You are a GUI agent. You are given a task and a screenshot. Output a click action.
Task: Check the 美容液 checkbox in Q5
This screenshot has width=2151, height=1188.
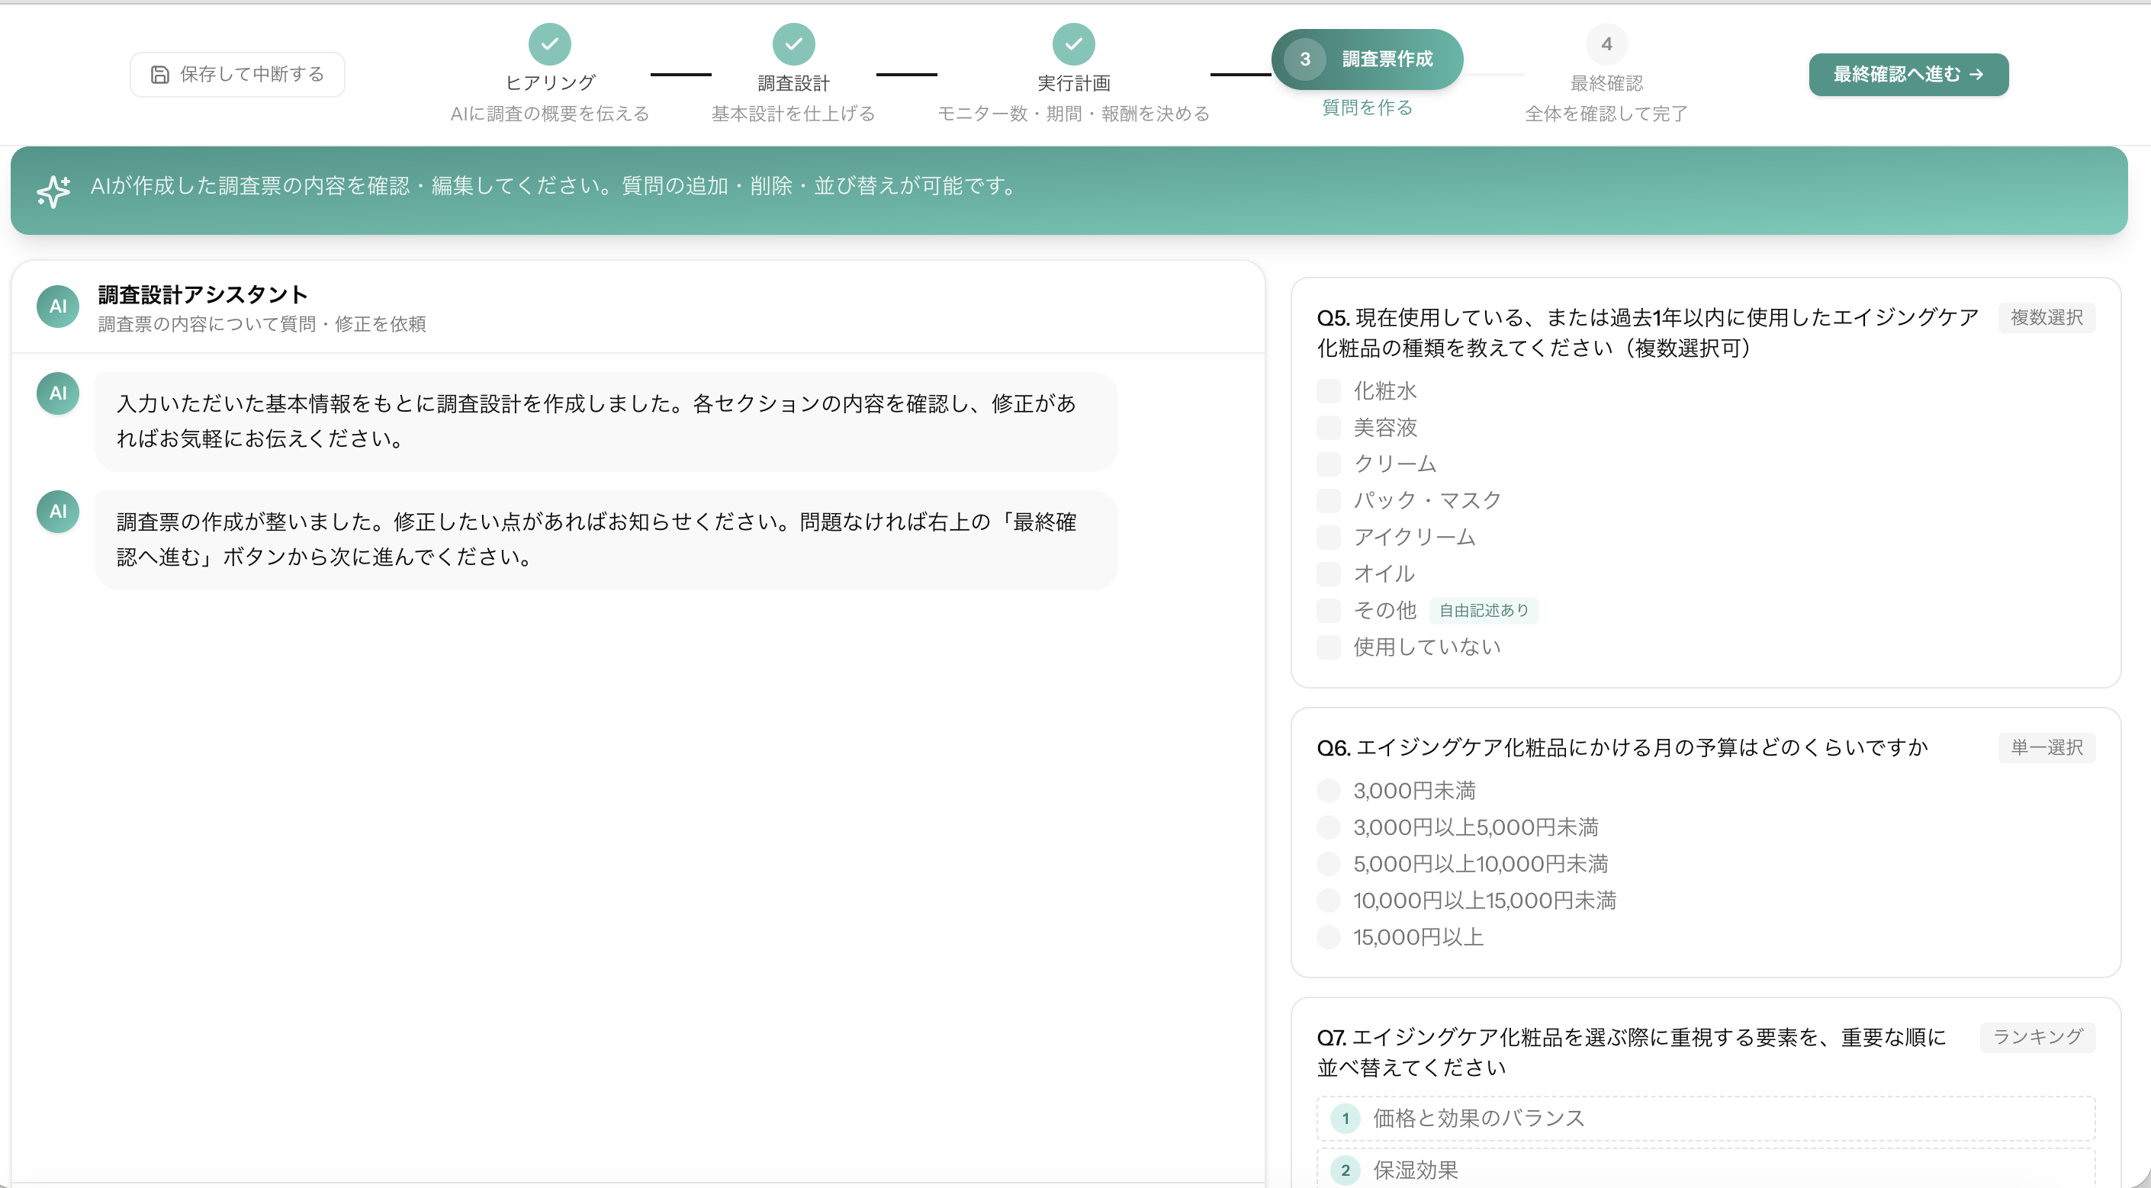click(1329, 428)
